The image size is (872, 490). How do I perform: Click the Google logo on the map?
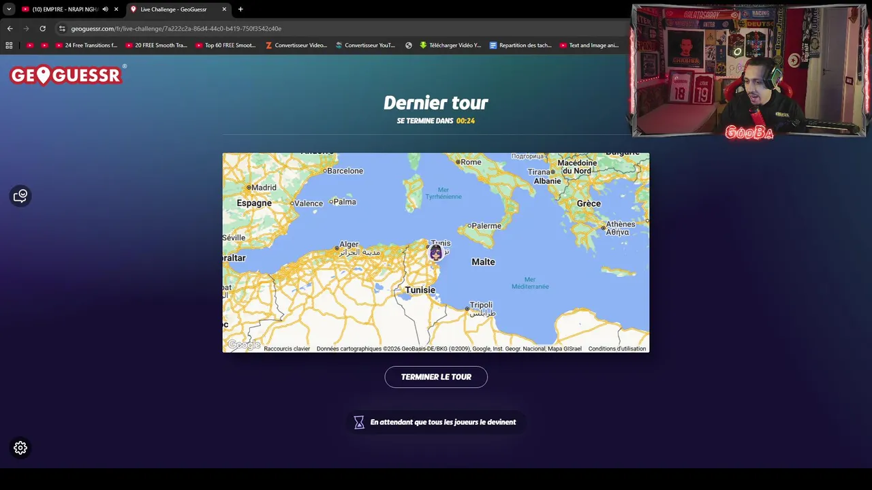coord(244,345)
